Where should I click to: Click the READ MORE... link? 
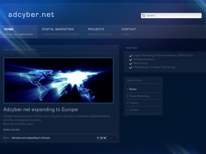[13, 130]
